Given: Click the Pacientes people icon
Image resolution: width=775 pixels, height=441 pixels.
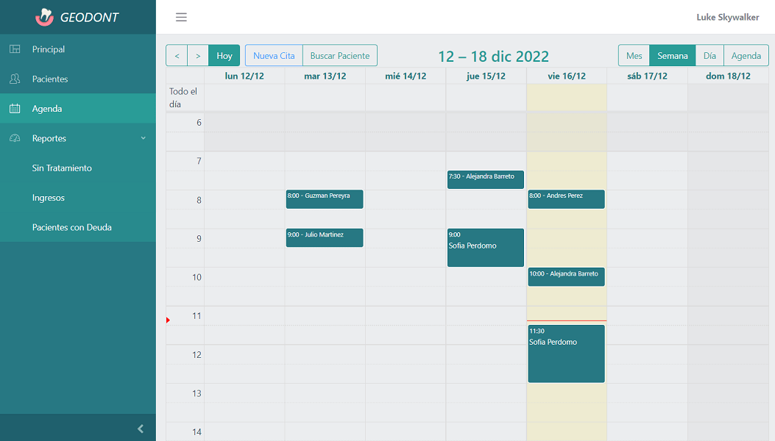Looking at the screenshot, I should tap(15, 79).
